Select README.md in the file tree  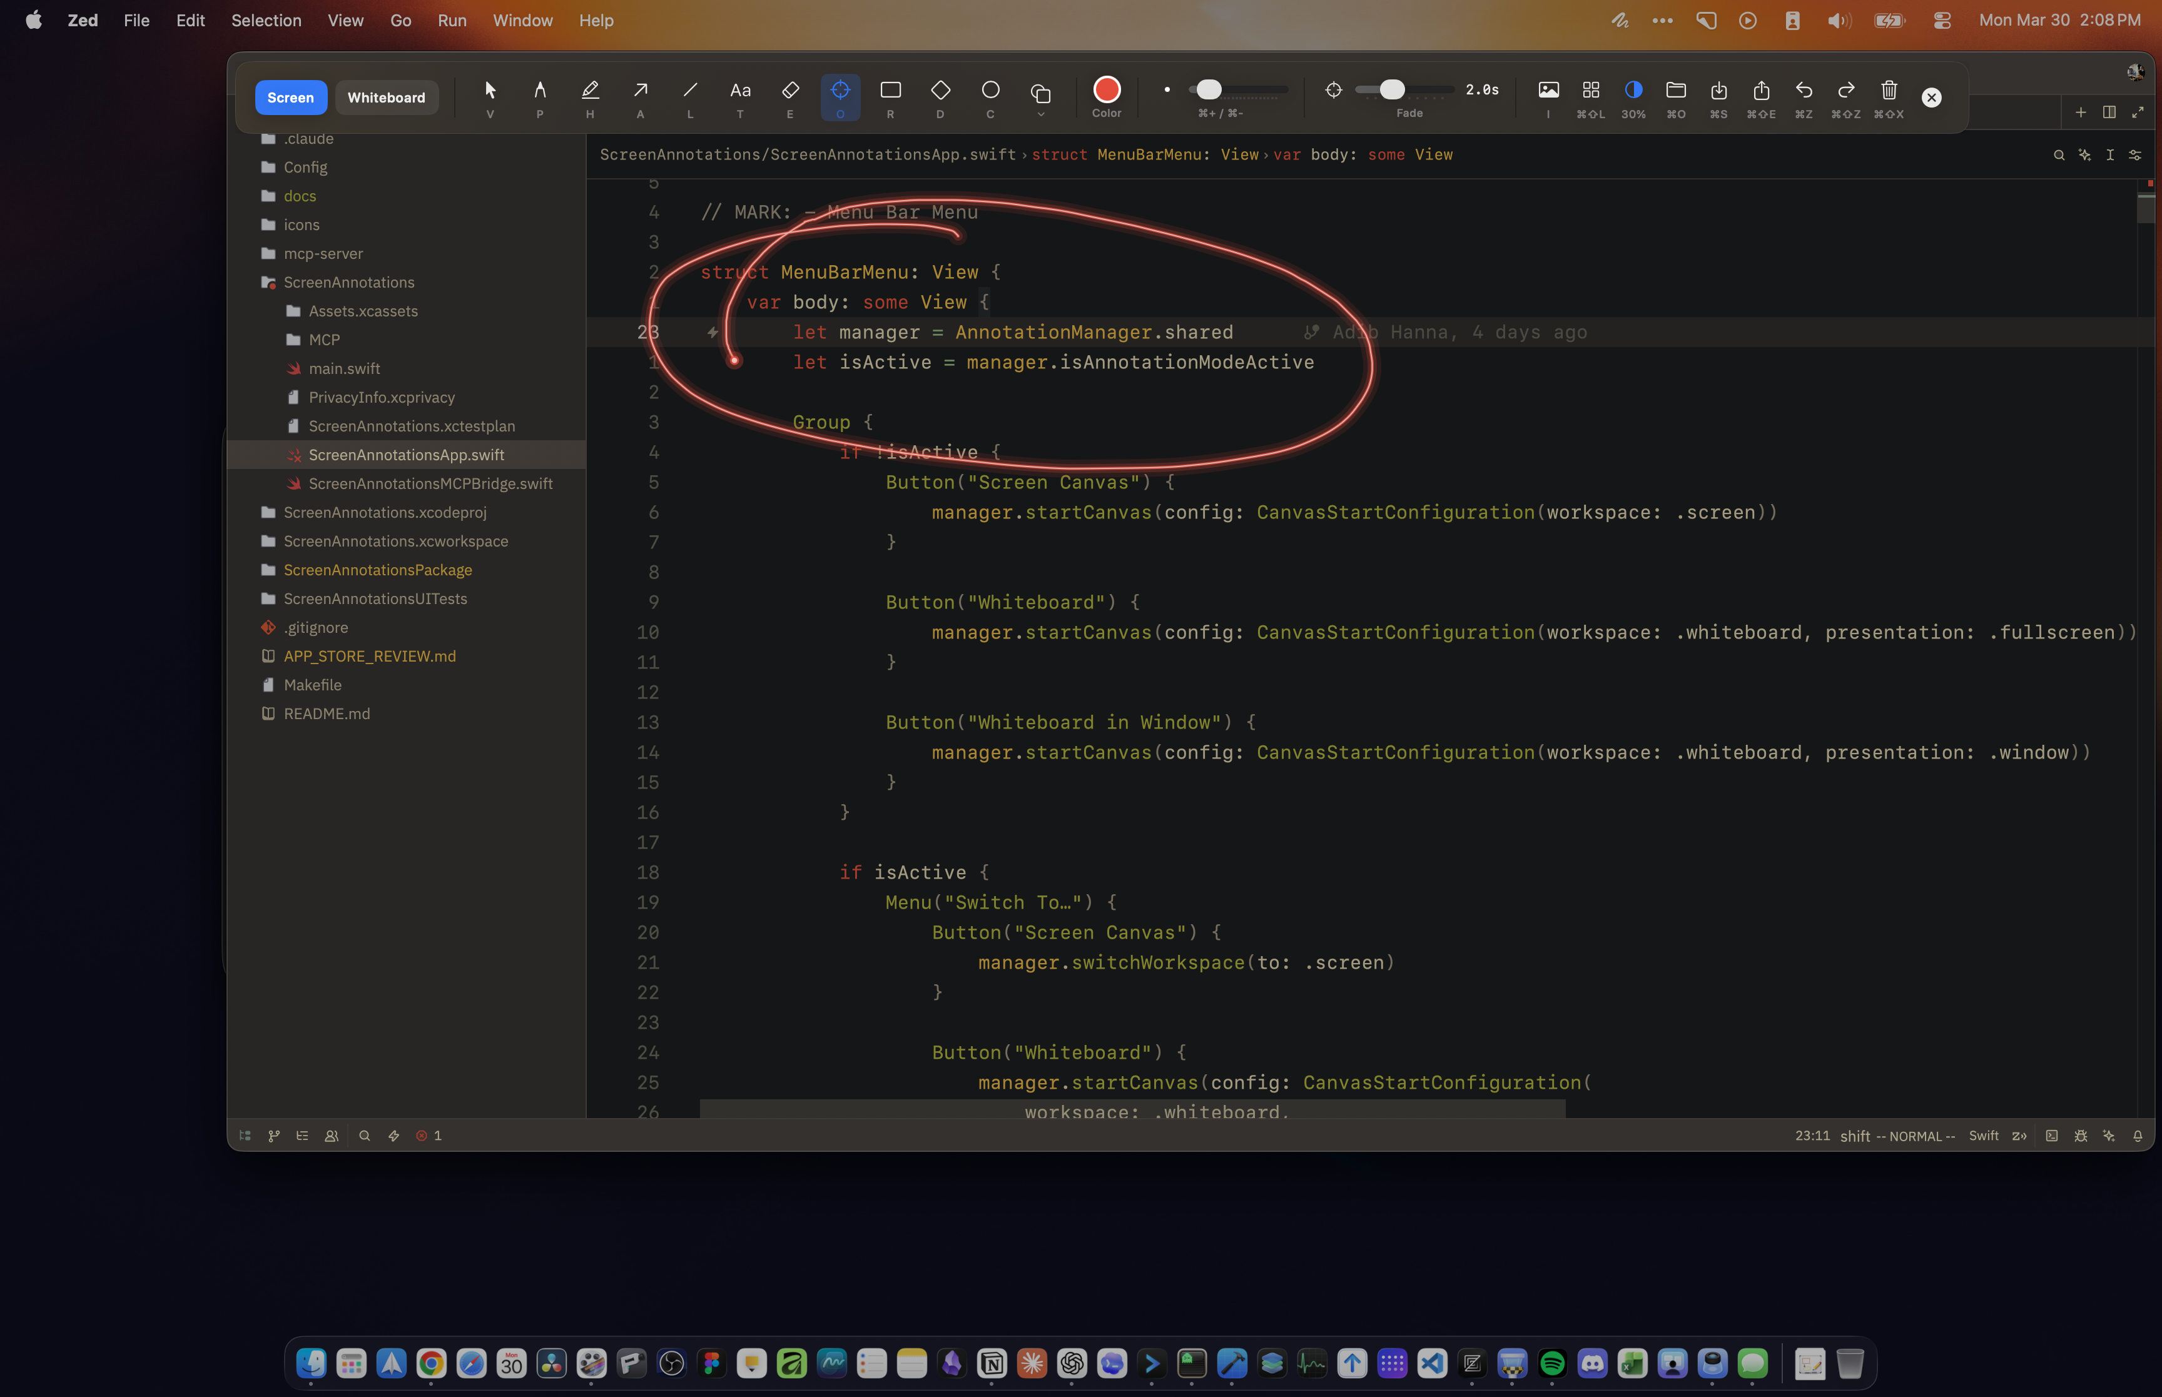click(x=327, y=714)
